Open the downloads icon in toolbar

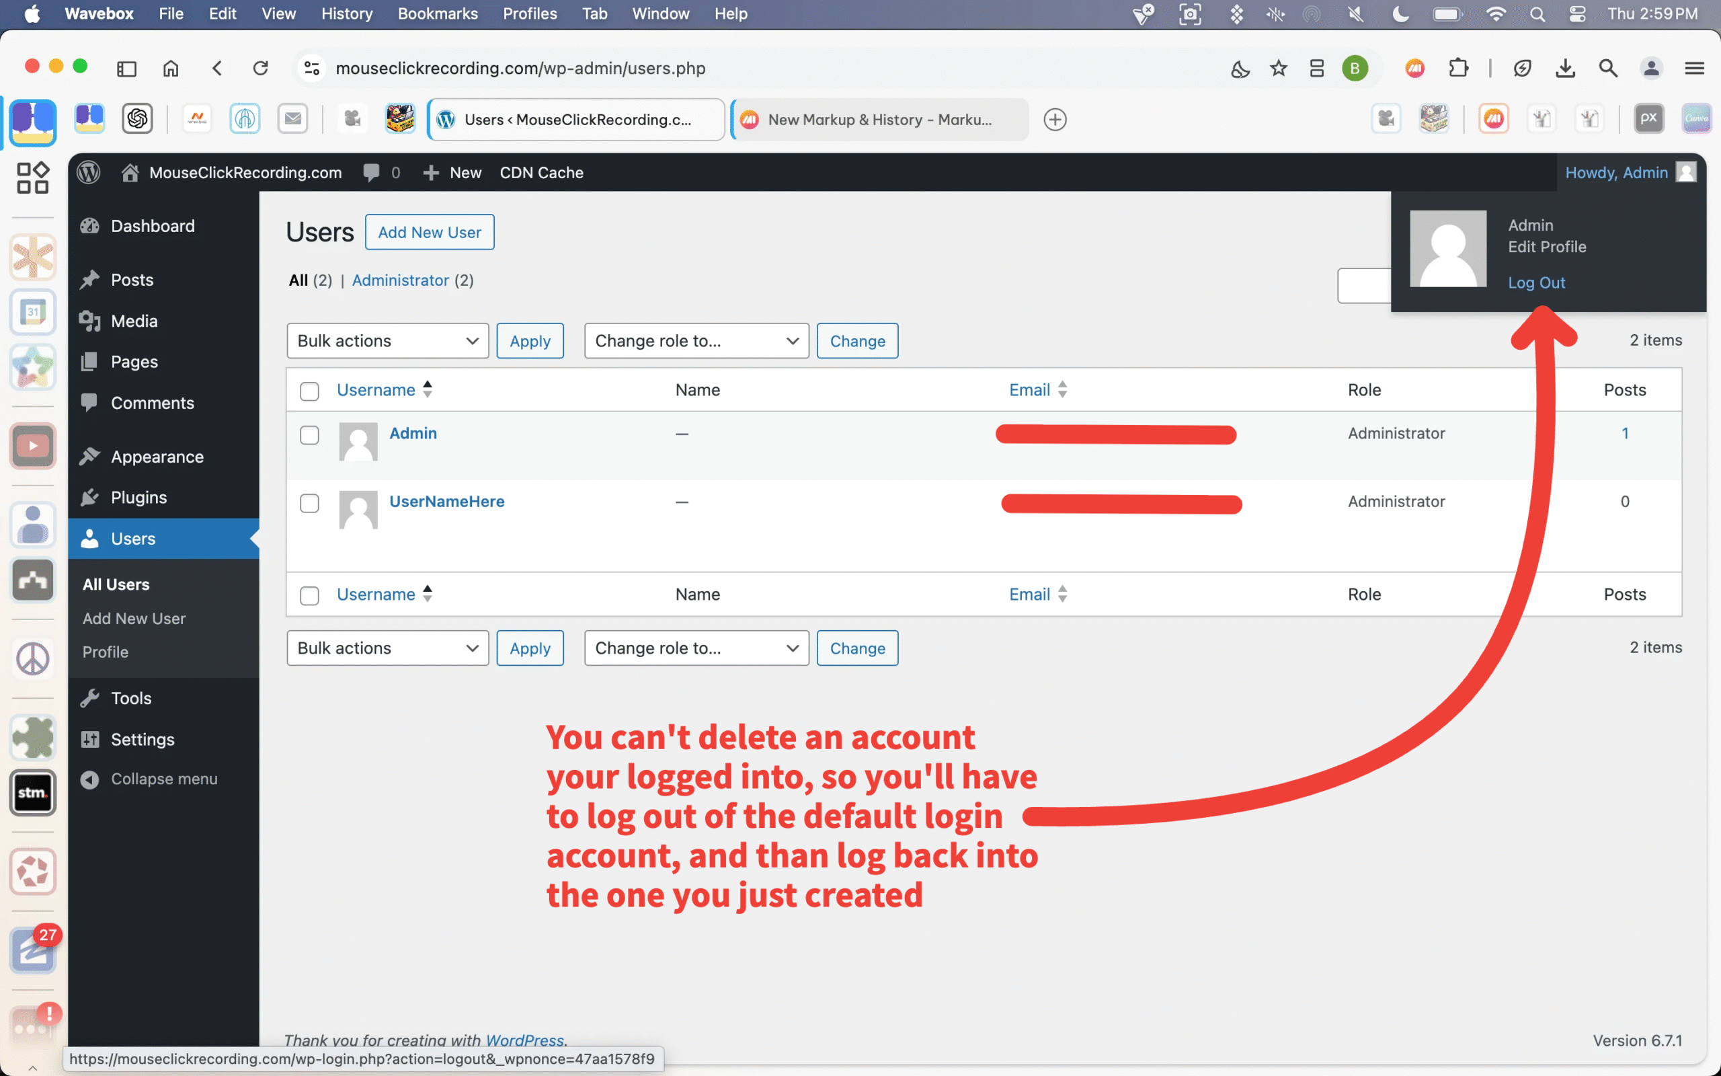pyautogui.click(x=1564, y=69)
